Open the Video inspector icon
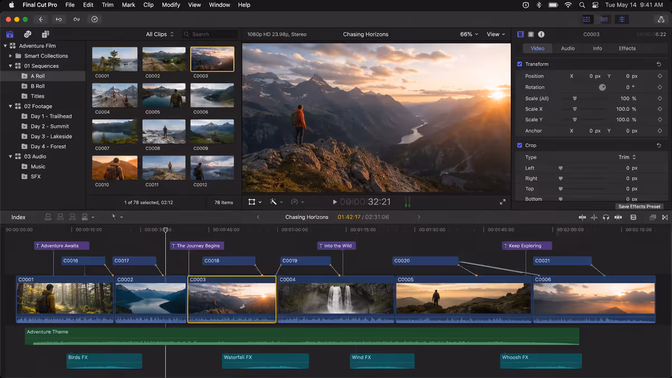Viewport: 672px width, 378px height. tap(520, 34)
